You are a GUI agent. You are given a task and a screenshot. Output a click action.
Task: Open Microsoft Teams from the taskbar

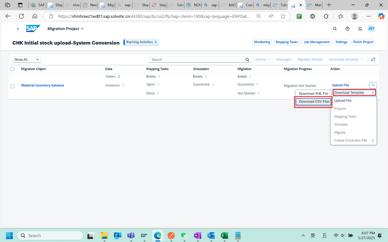[x=131, y=236]
